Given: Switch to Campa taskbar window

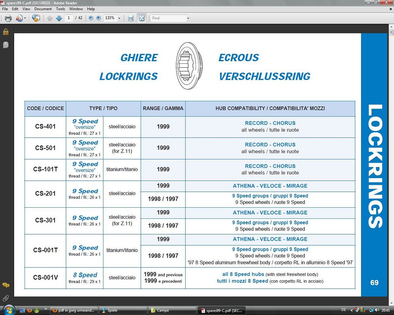Looking at the screenshot, I should pyautogui.click(x=172, y=310).
